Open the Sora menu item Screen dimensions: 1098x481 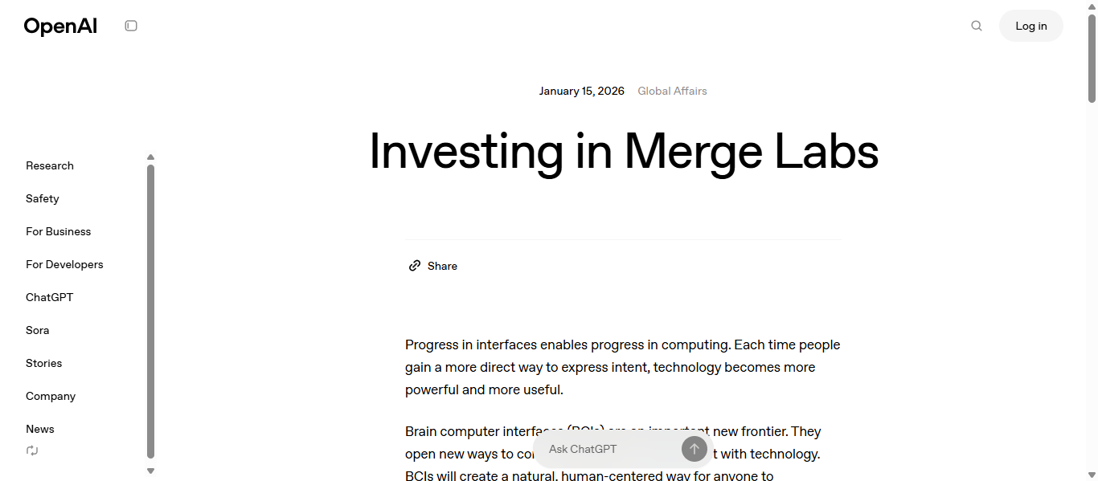[38, 330]
